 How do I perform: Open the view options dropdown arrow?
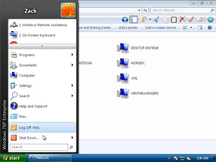[x=191, y=28]
